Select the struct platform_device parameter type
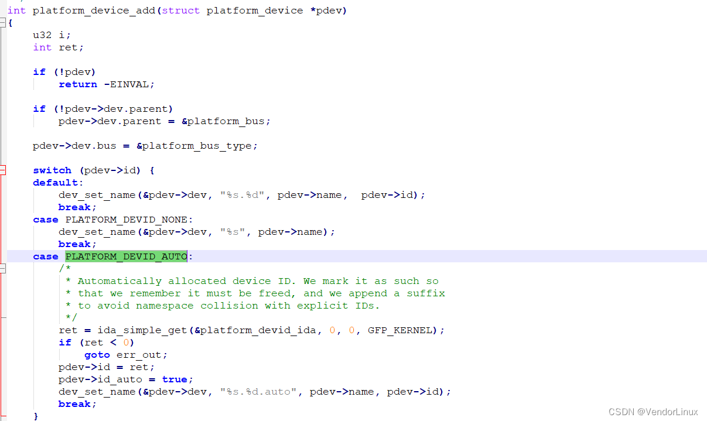The image size is (707, 421). coord(231,10)
